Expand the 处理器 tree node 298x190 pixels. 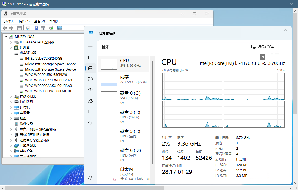coord(11,48)
